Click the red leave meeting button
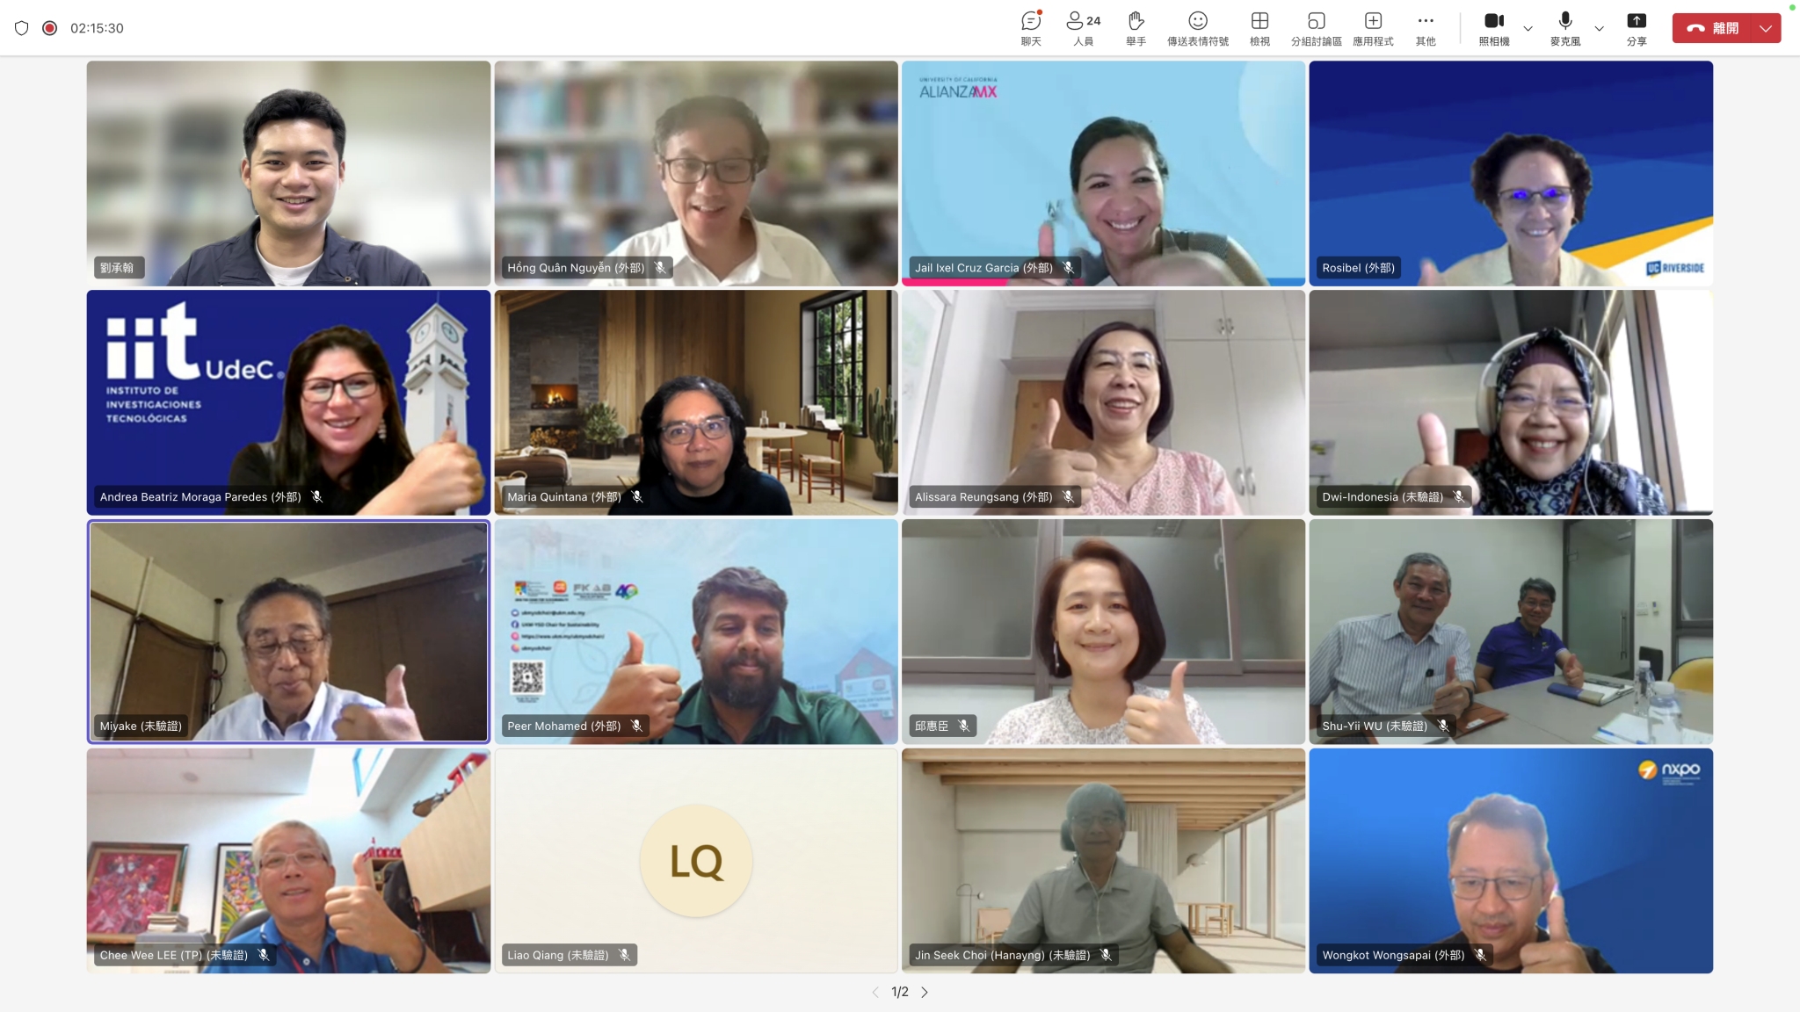 1712,28
